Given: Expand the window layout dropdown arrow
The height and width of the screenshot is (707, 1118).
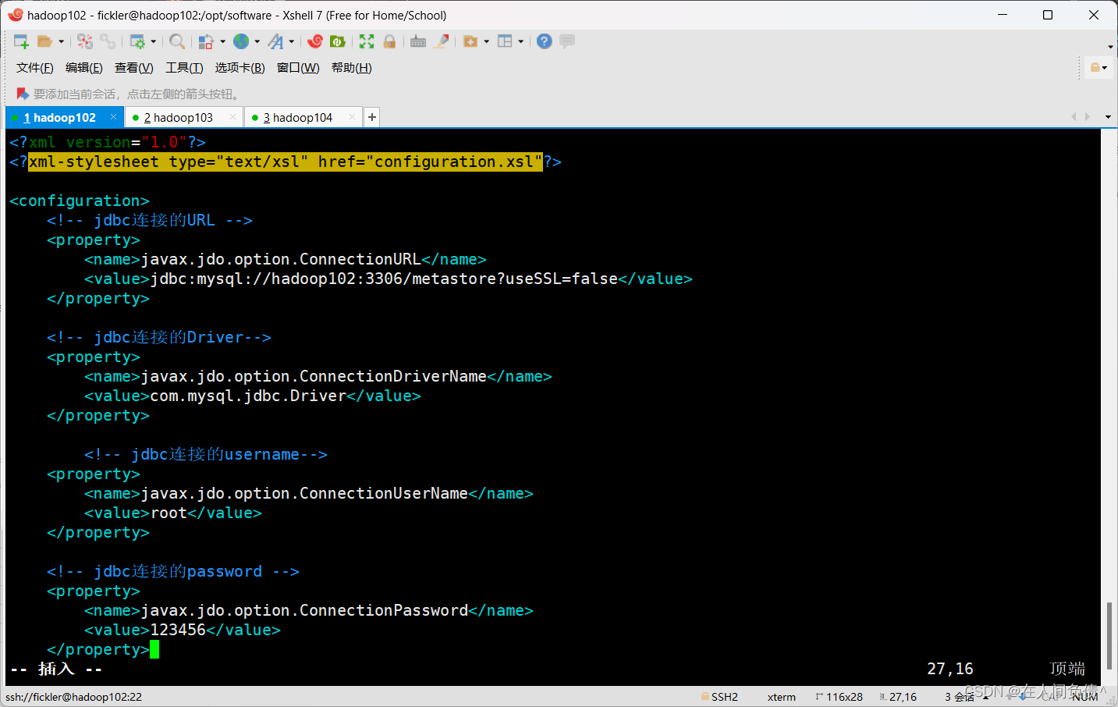Looking at the screenshot, I should click(520, 41).
